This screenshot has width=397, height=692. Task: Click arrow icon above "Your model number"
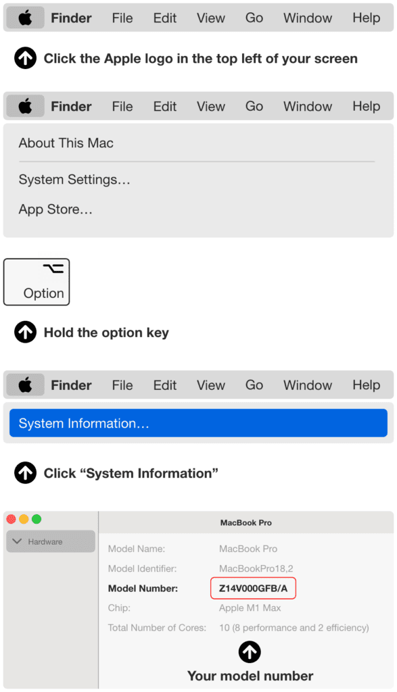250,652
